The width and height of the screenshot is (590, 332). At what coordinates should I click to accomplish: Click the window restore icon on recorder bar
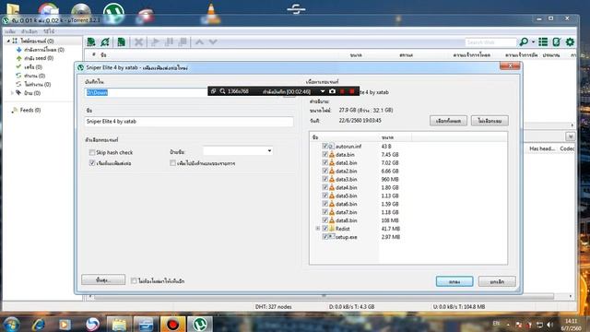click(213, 91)
